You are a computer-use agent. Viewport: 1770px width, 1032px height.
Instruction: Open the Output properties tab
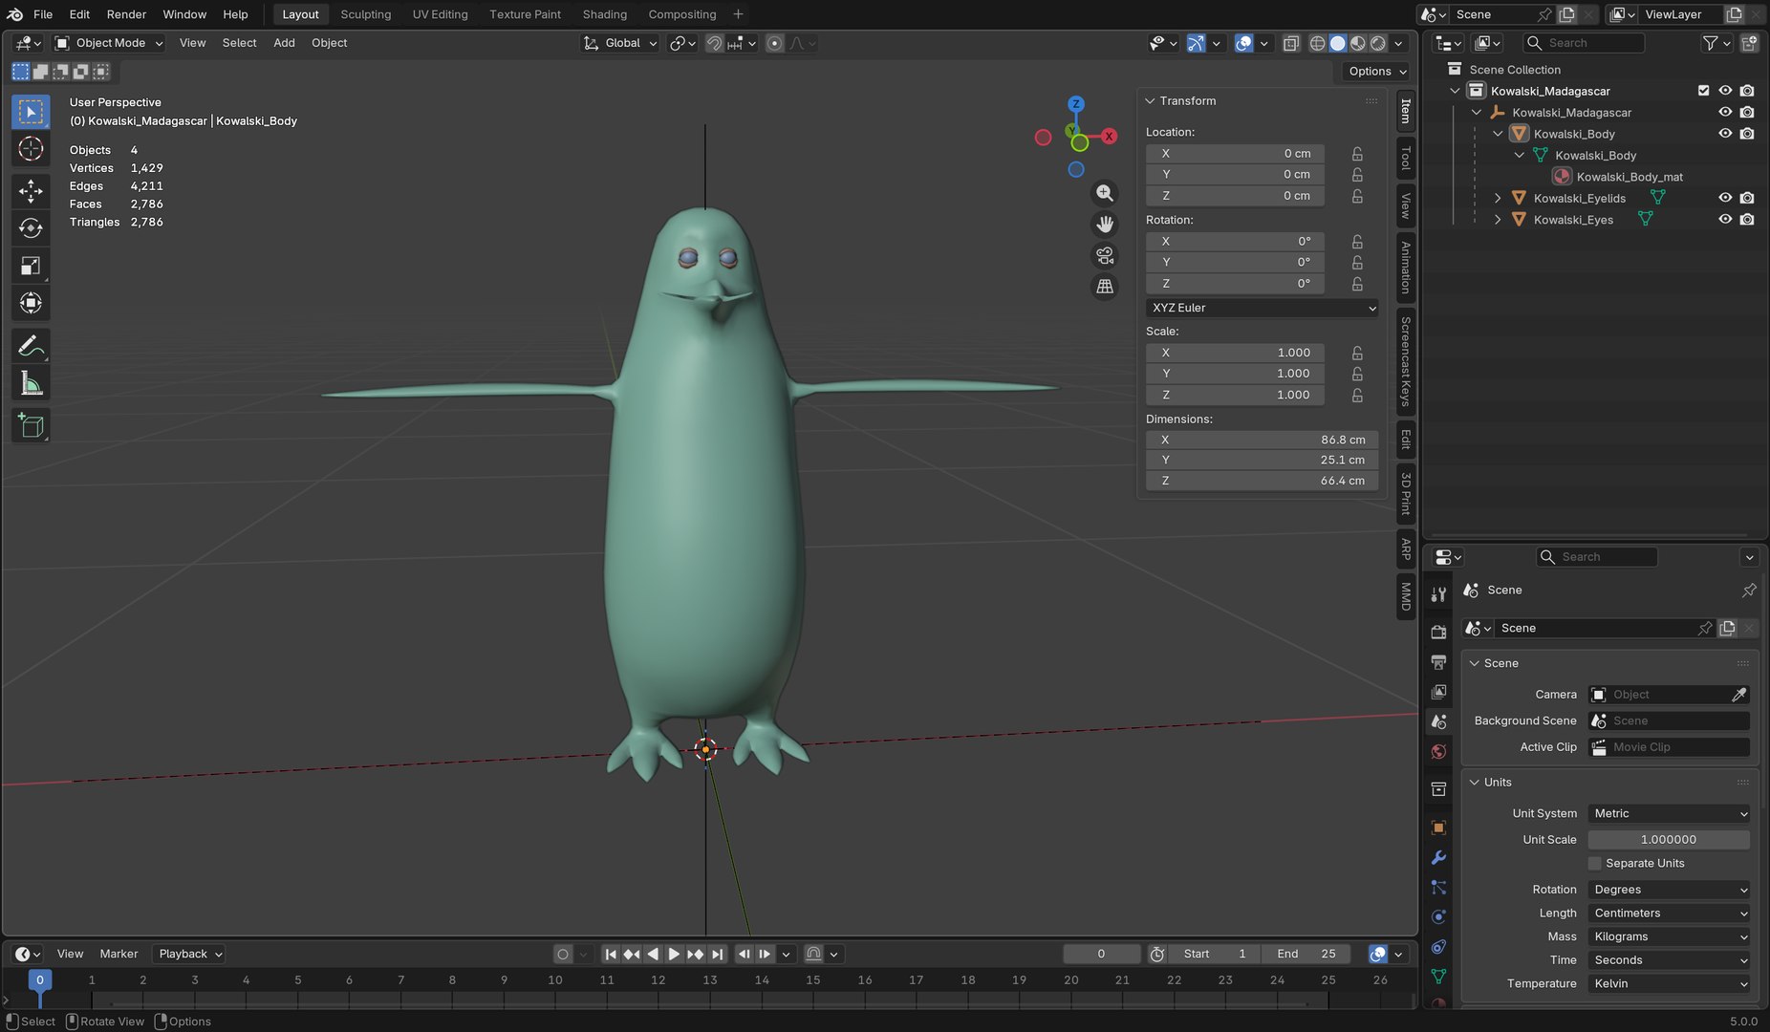click(1438, 661)
